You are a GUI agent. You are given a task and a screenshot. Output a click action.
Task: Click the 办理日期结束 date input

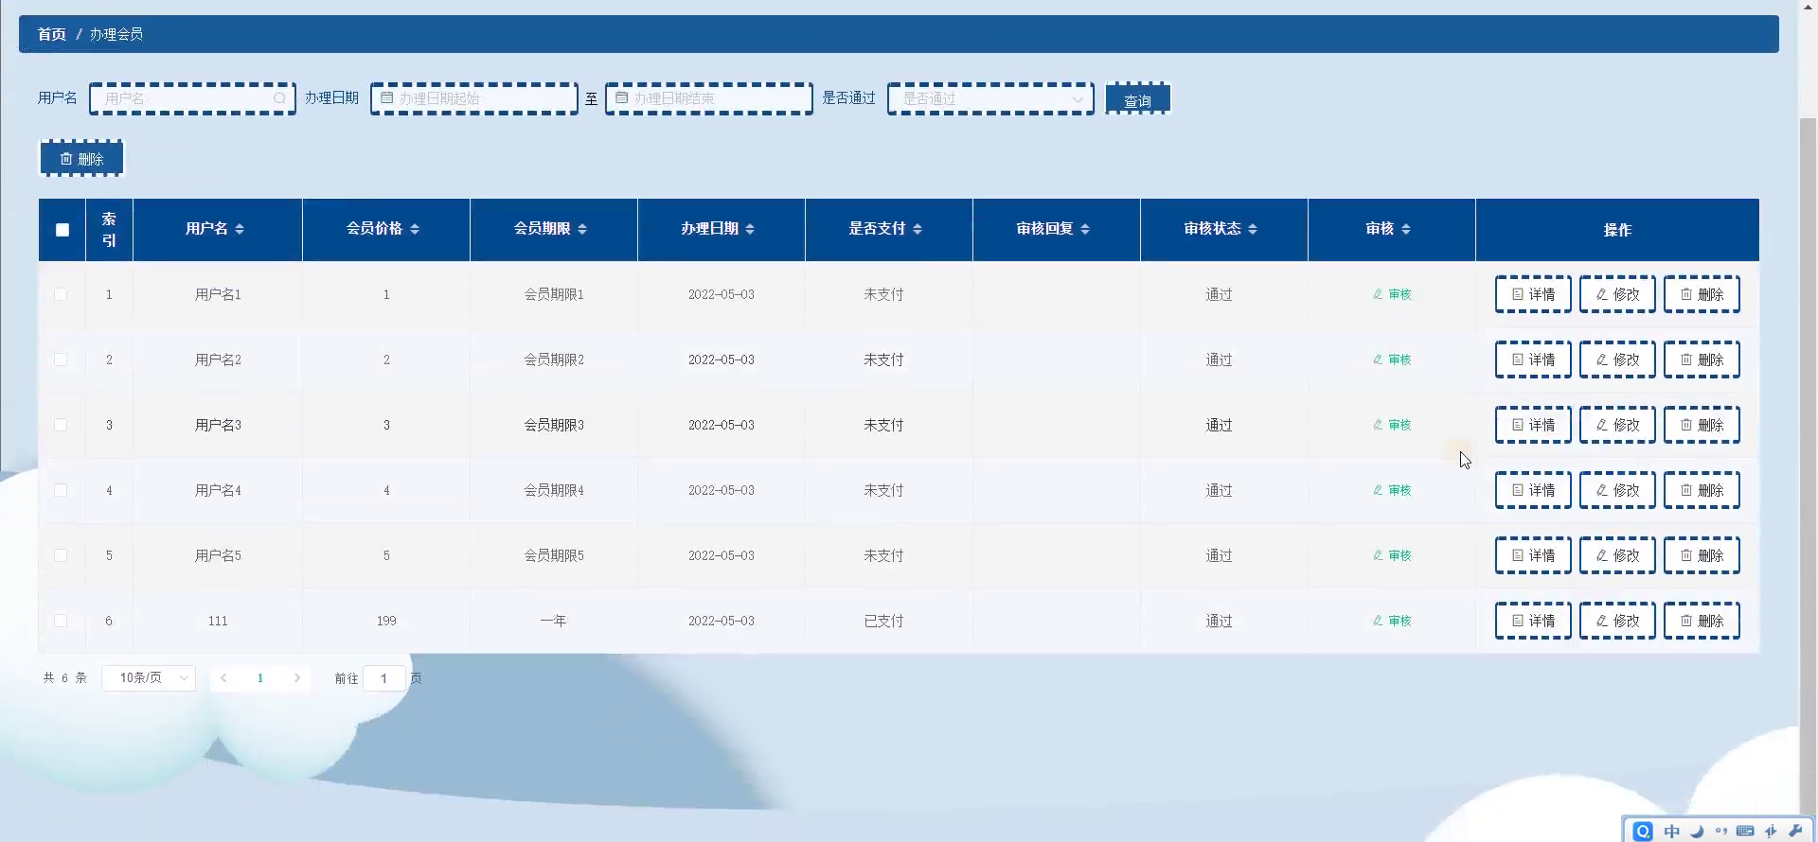pos(709,98)
